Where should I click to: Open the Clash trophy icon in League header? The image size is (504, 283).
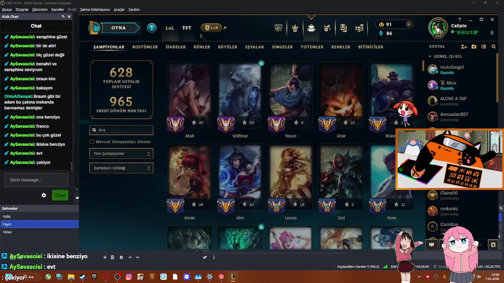(x=279, y=28)
